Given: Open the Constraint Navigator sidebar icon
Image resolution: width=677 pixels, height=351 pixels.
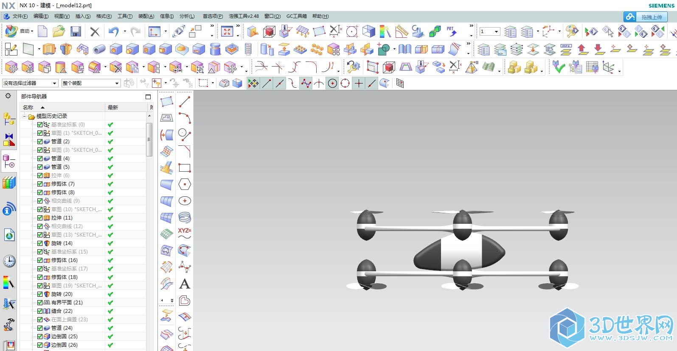Looking at the screenshot, I should tap(9, 140).
